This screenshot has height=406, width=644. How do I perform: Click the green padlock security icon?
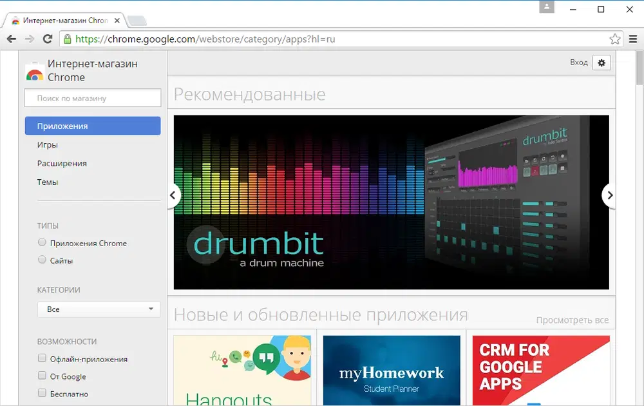pyautogui.click(x=68, y=39)
